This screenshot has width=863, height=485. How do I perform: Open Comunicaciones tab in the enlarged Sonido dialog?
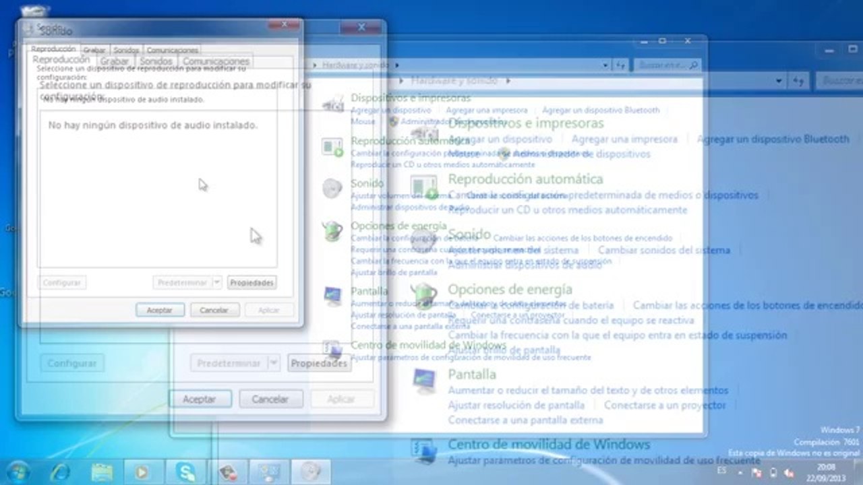pos(216,61)
